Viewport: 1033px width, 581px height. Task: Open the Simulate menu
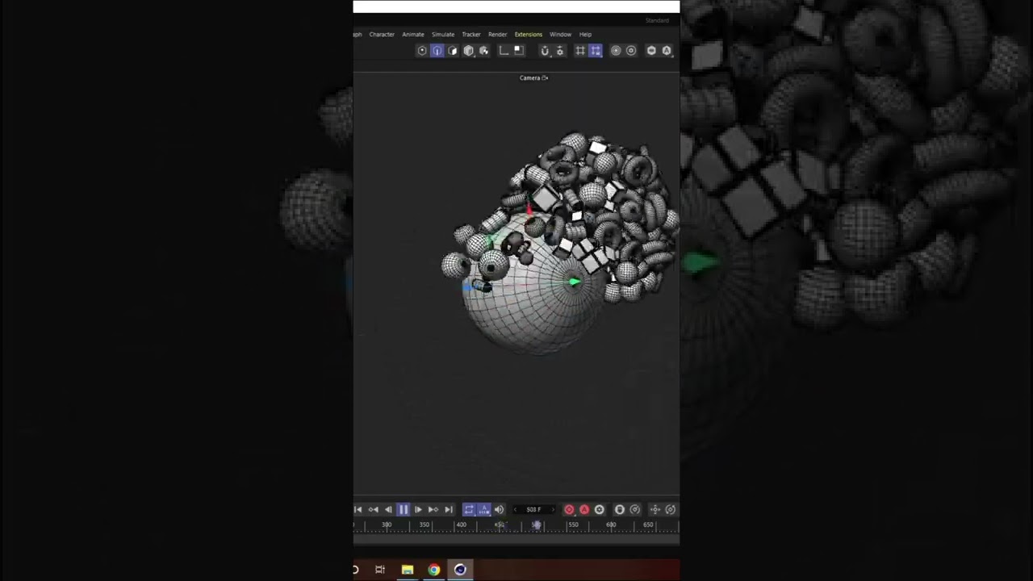443,35
